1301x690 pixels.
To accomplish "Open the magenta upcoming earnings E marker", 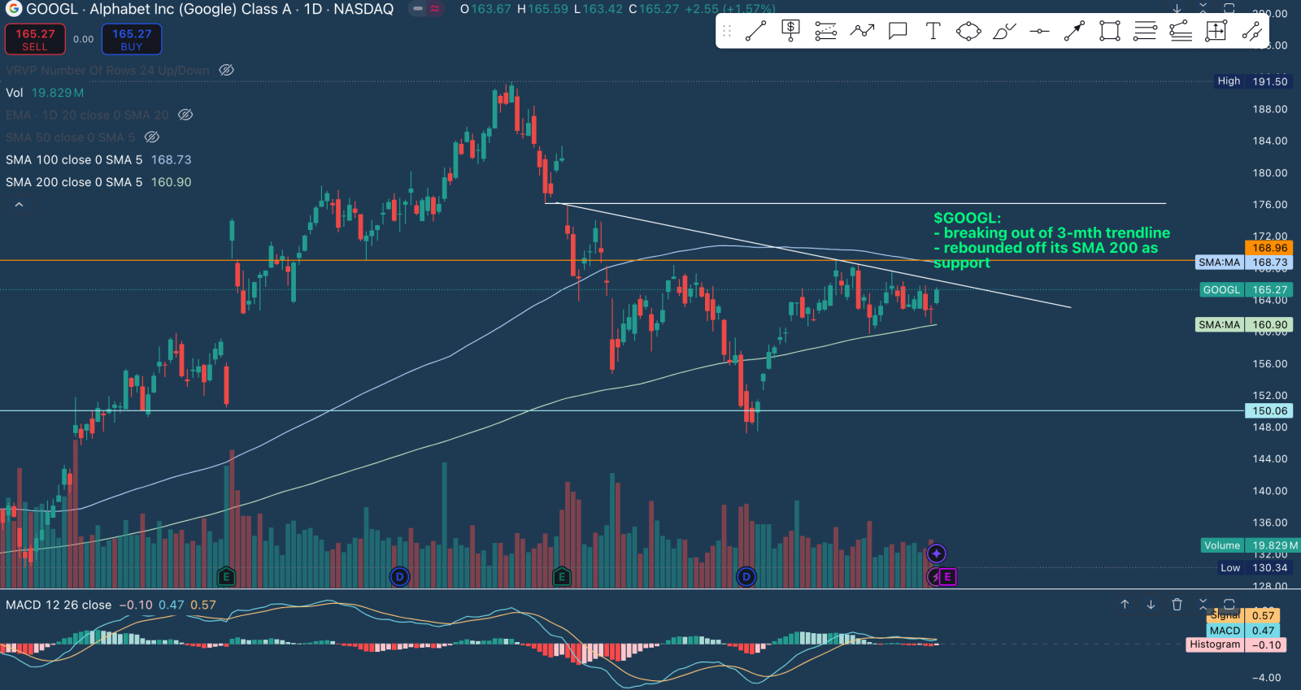I will 947,577.
